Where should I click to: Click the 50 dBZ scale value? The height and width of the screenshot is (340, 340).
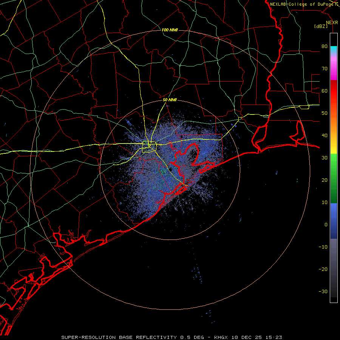coord(325,113)
